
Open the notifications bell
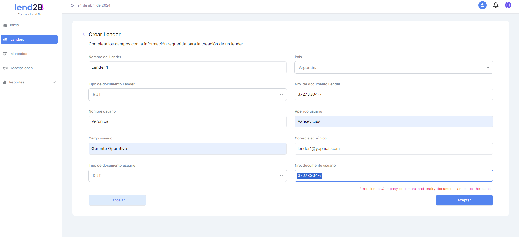coord(496,5)
